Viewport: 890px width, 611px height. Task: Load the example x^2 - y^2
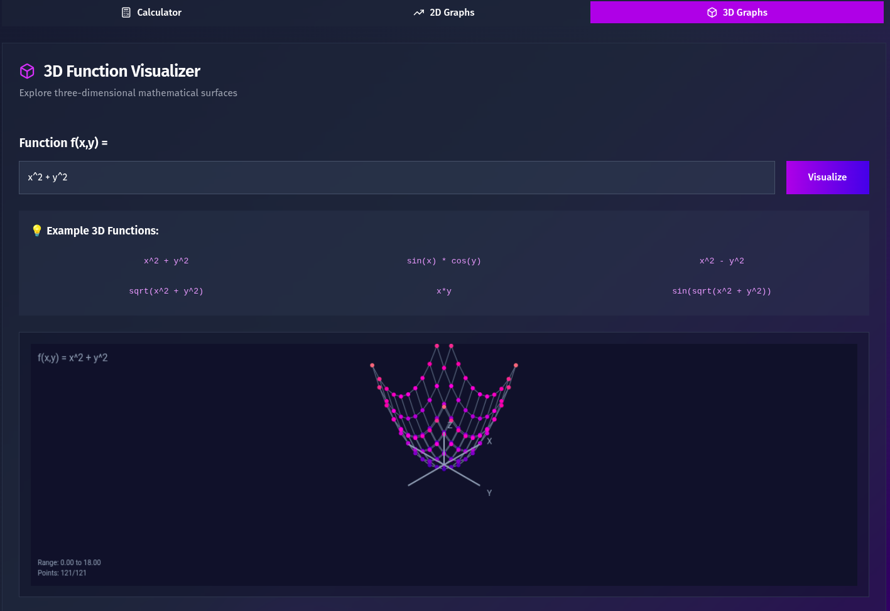(722, 261)
